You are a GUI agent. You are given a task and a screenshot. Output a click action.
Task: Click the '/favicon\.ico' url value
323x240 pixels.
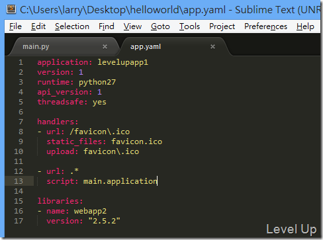pyautogui.click(x=100, y=132)
